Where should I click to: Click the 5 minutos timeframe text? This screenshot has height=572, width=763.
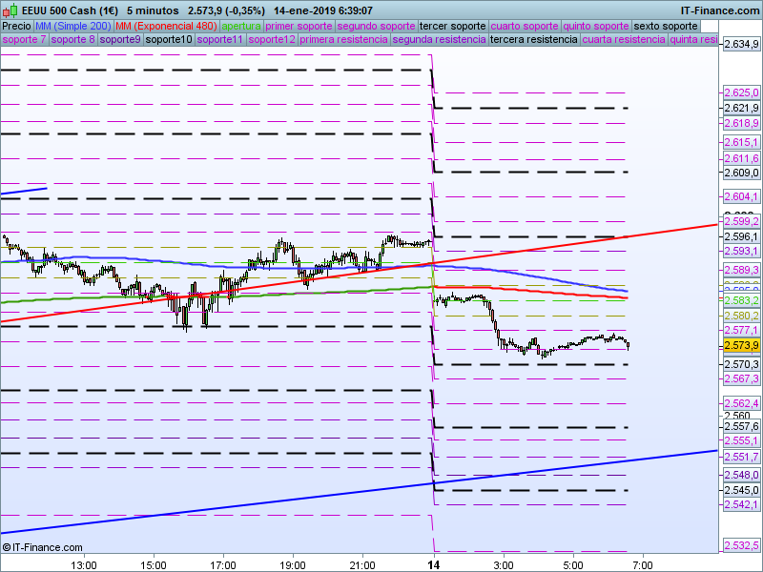(153, 10)
